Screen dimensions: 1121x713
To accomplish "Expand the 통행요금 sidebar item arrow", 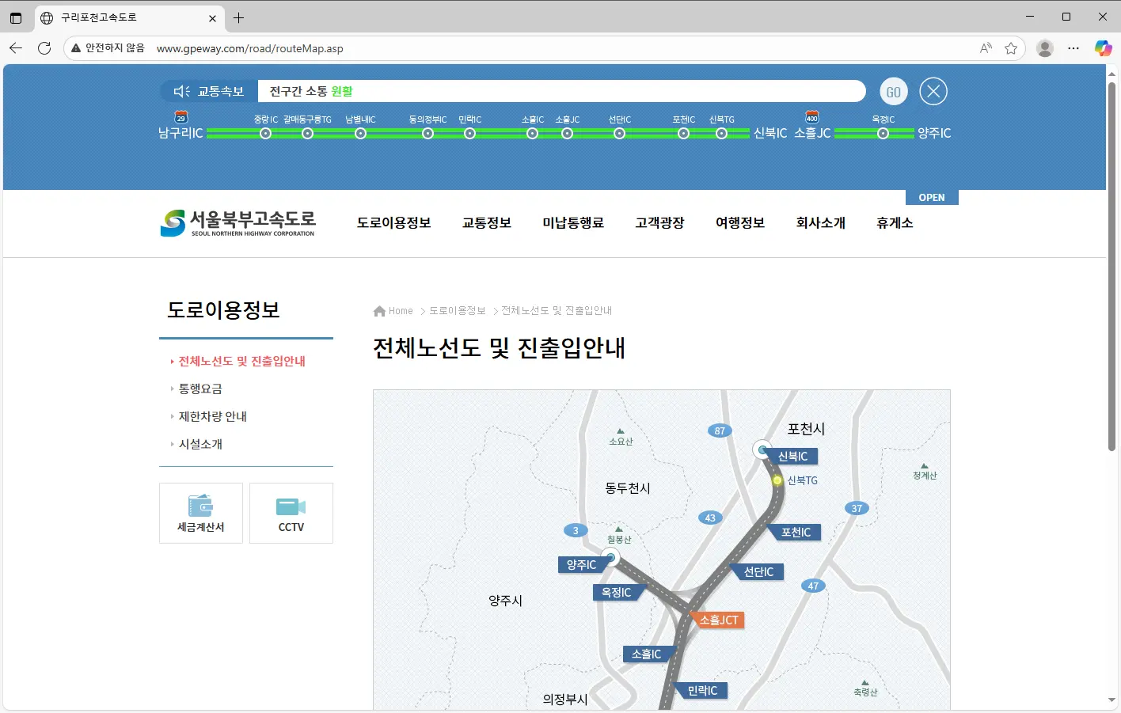I will pyautogui.click(x=173, y=389).
